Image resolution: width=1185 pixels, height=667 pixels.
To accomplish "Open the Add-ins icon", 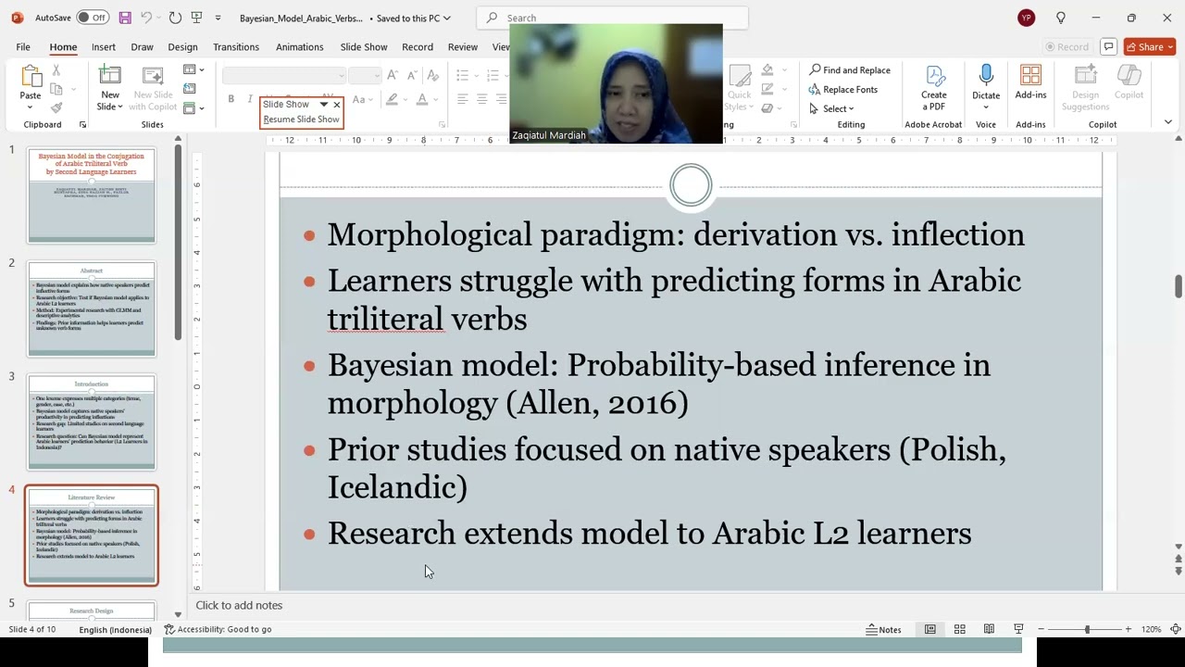I will [x=1030, y=76].
